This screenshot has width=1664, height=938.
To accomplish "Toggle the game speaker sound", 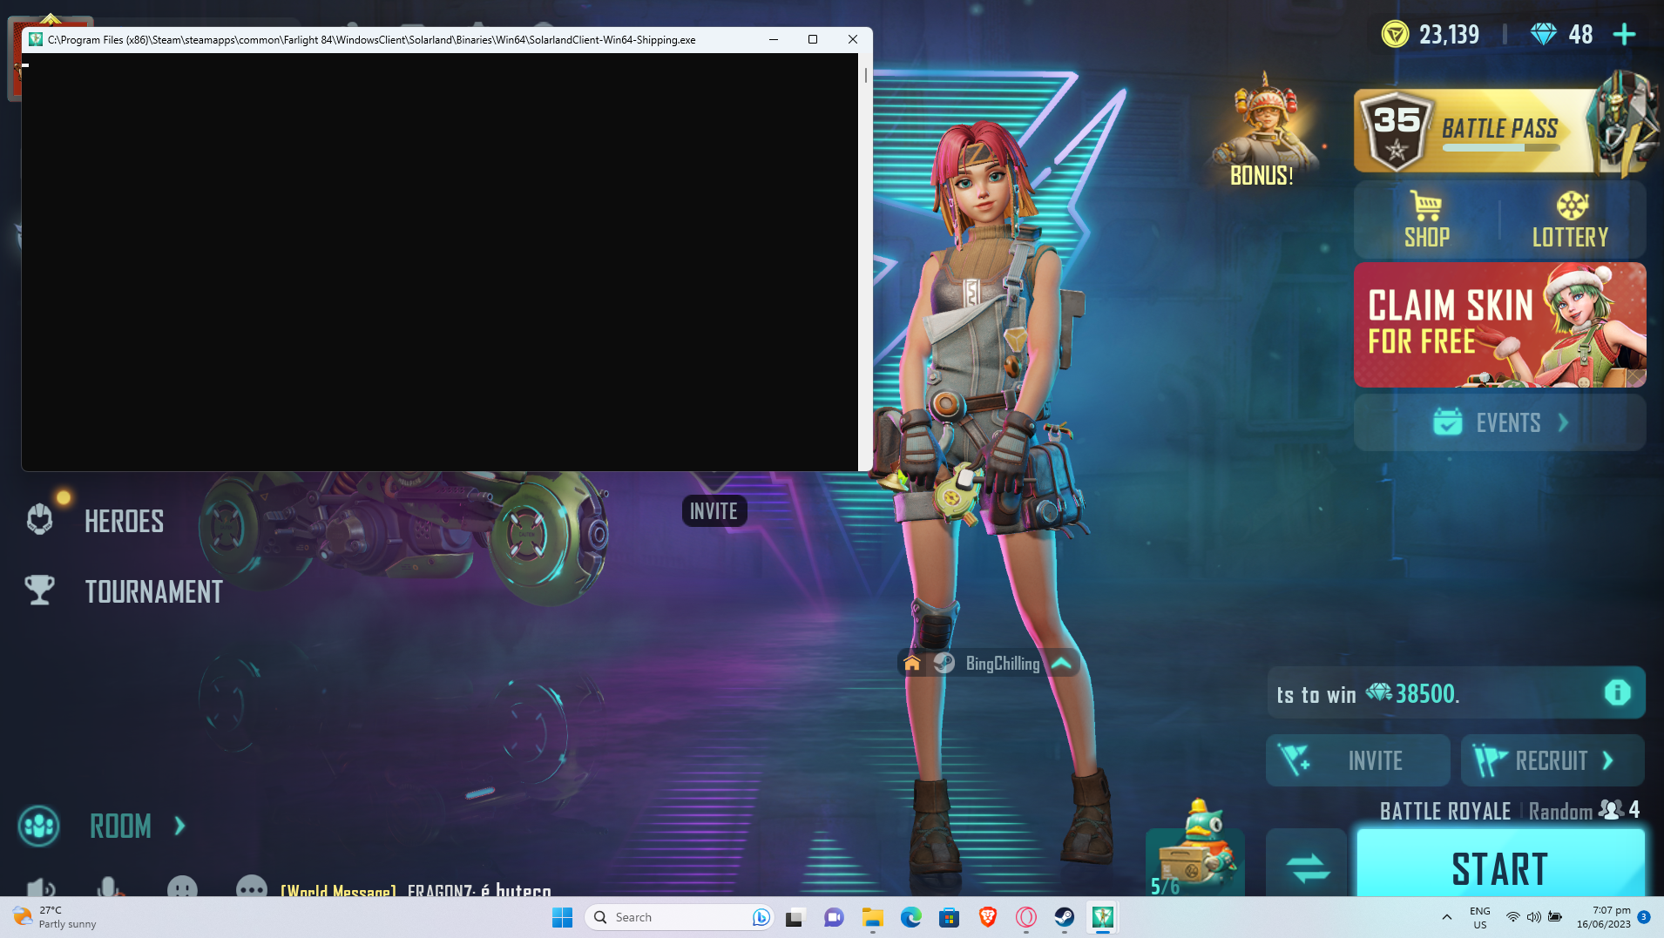I will point(39,888).
